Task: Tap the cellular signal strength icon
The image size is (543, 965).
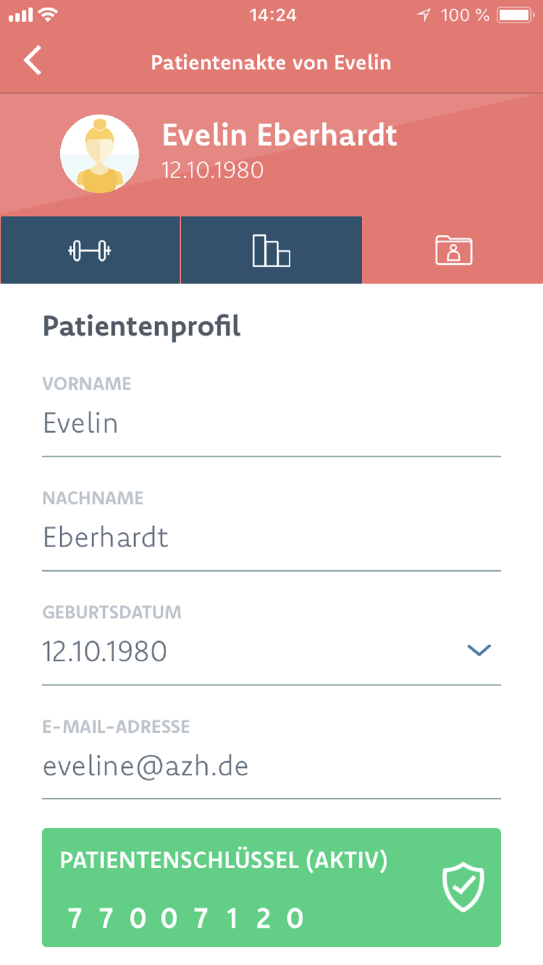Action: pyautogui.click(x=21, y=15)
